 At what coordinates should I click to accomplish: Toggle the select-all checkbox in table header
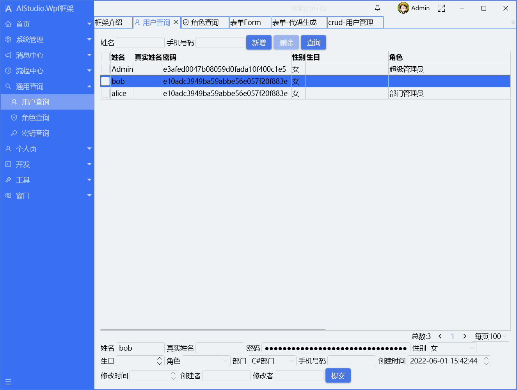(105, 57)
